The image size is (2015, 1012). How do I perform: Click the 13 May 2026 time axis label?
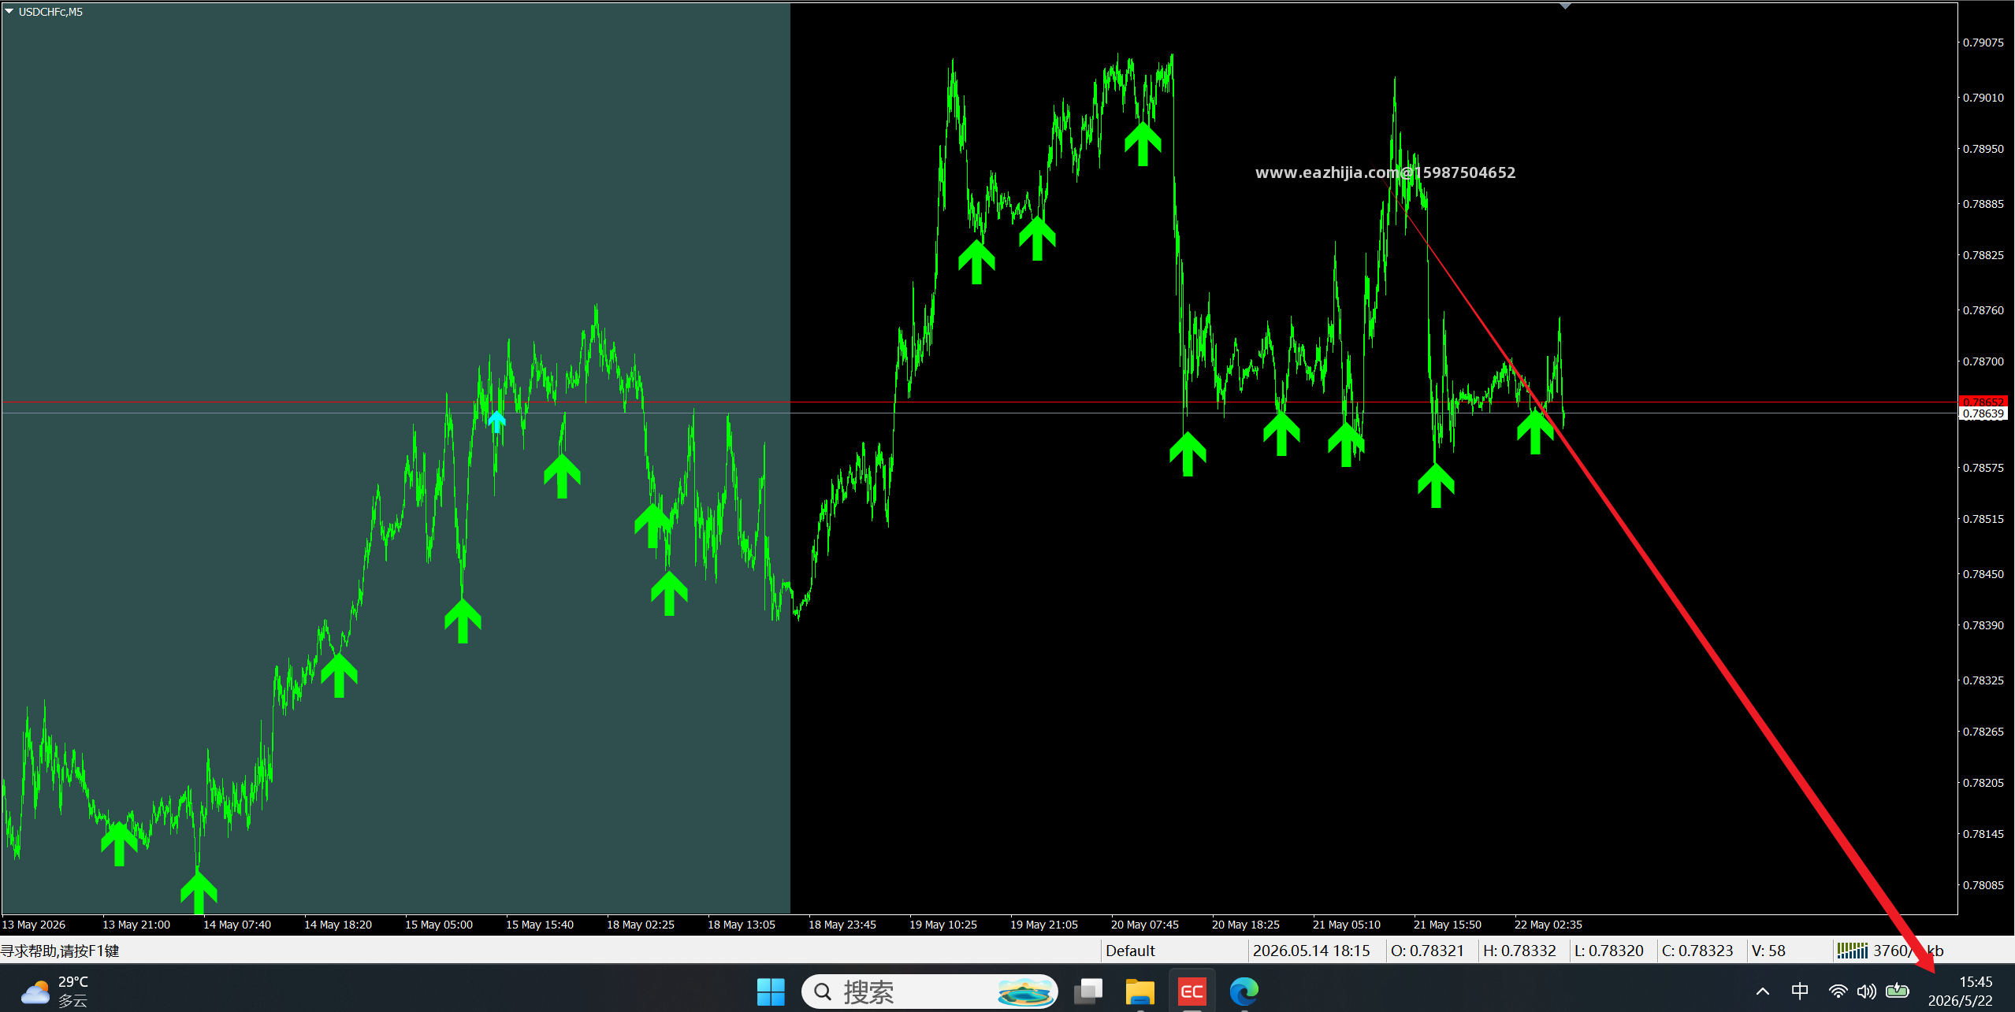coord(34,925)
